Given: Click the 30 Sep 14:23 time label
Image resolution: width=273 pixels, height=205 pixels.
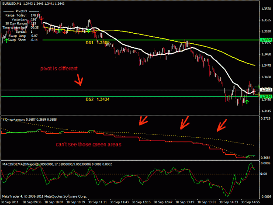Looking at the screenshot, I should (x=228, y=202).
